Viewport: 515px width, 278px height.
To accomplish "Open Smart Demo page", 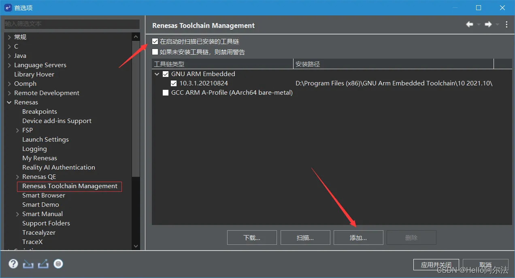I will pos(40,205).
